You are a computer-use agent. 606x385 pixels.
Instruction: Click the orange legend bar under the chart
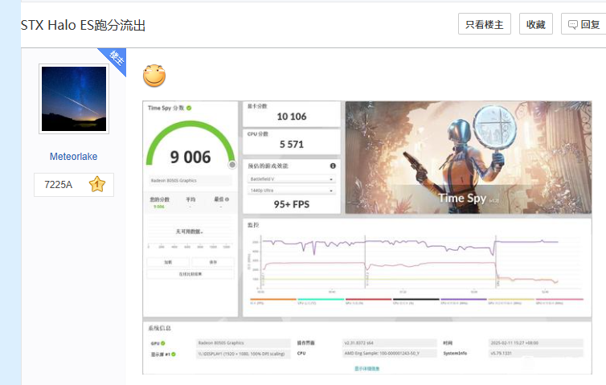(273, 299)
